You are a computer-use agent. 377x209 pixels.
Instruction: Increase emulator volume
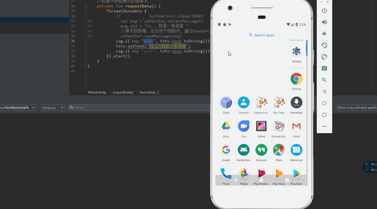(324, 22)
